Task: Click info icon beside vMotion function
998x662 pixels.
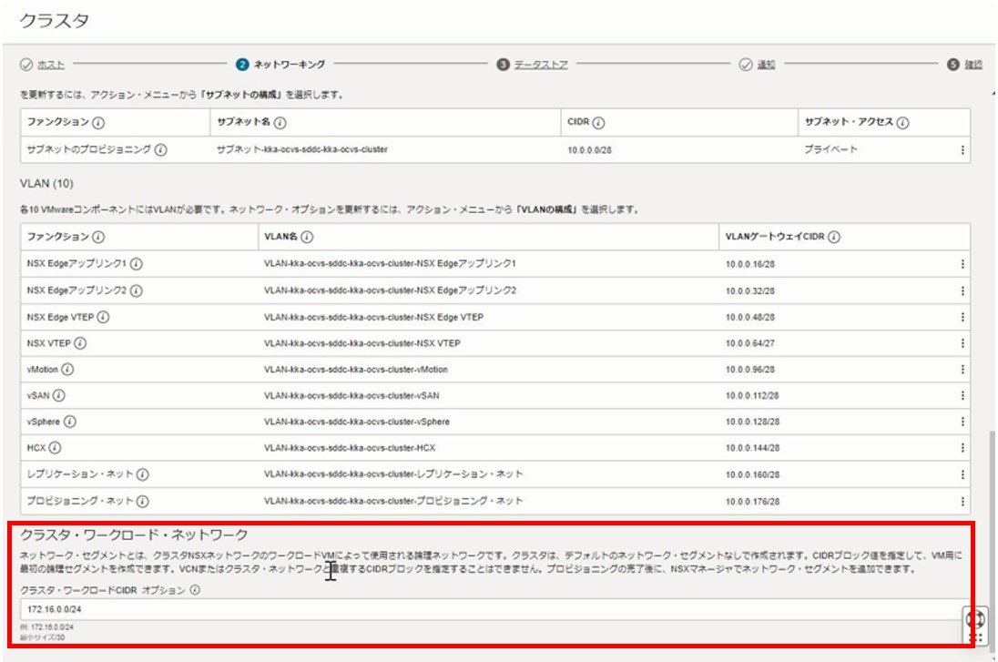Action: [68, 370]
